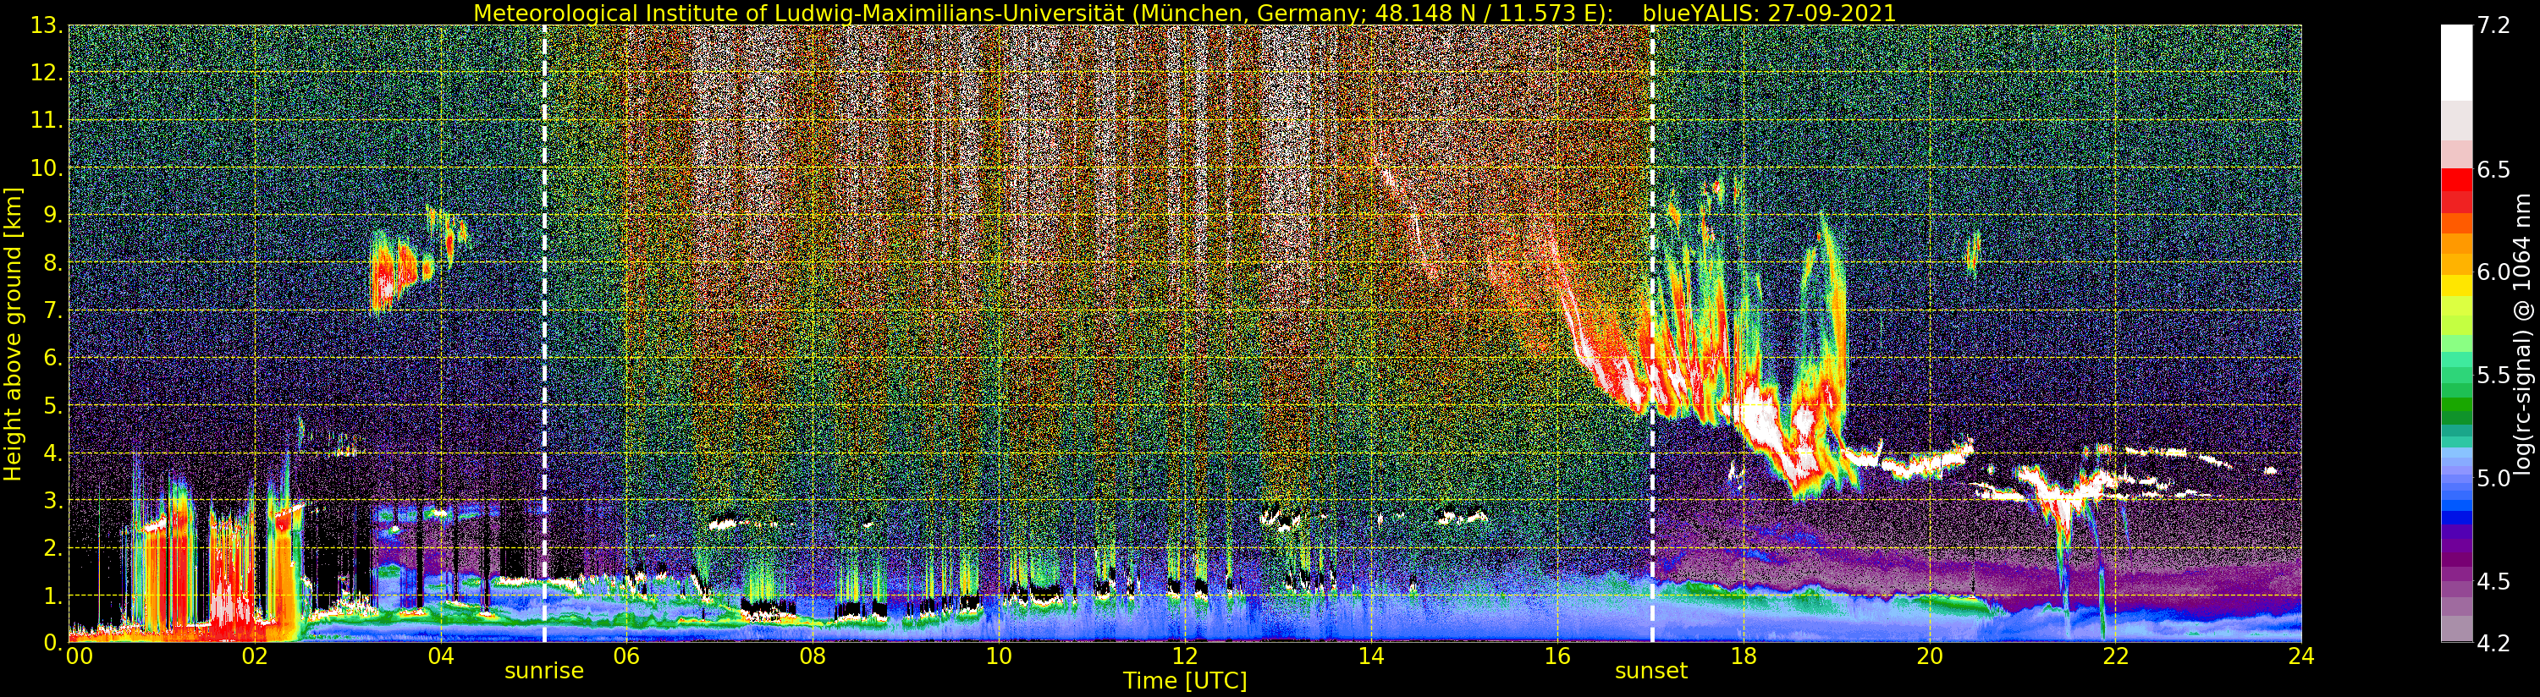
Task: Click the 'Time [UTC]' axis label
Action: pos(1184,681)
